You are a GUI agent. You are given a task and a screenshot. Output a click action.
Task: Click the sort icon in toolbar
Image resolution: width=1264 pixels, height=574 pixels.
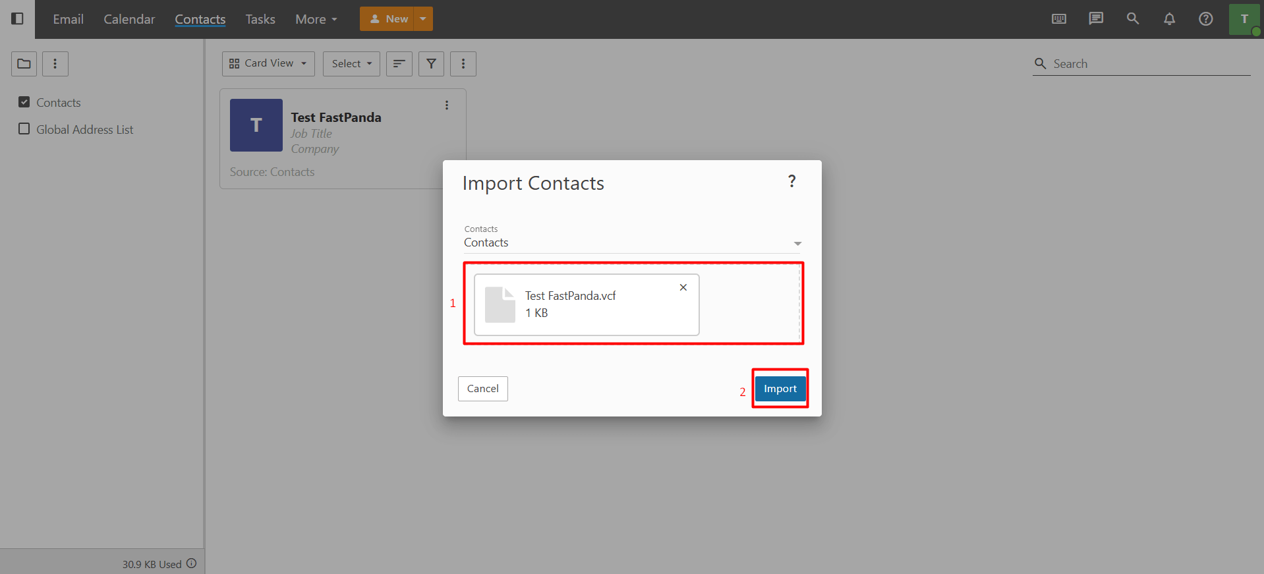pos(399,64)
